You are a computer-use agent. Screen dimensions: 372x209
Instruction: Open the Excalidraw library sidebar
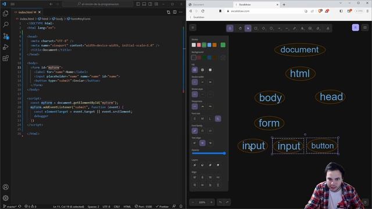click(365, 28)
